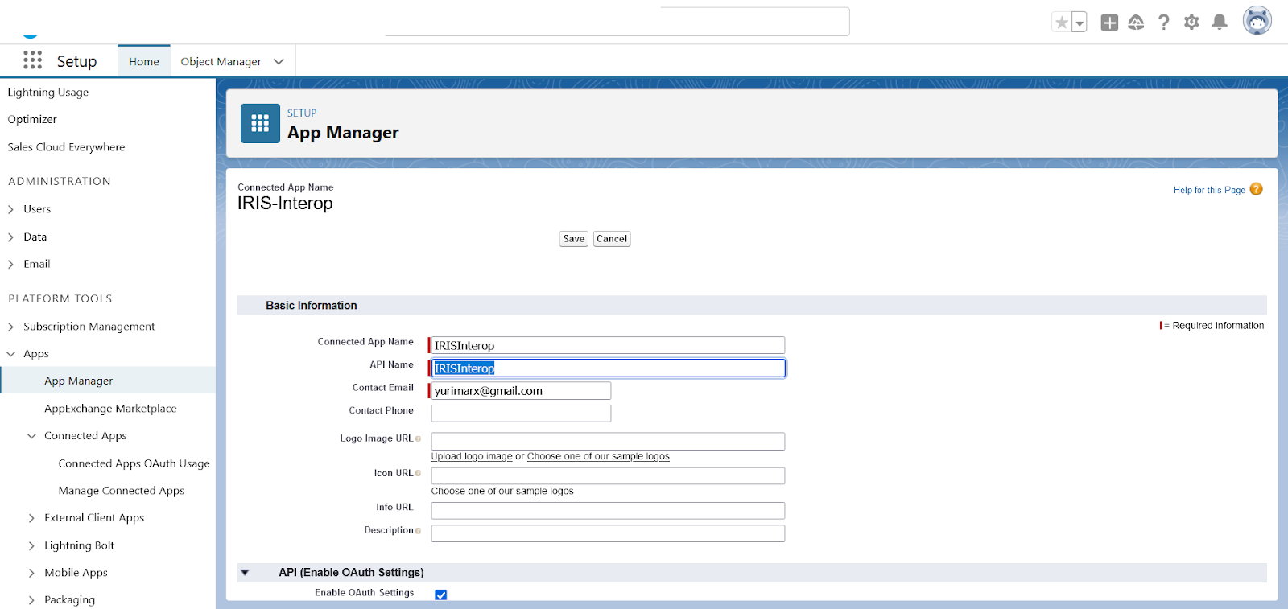Screen dimensions: 1288x609
Task: Click the App Manager header icon
Action: tap(260, 123)
